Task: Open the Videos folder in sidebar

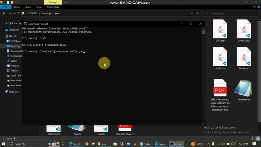Action: [12, 71]
